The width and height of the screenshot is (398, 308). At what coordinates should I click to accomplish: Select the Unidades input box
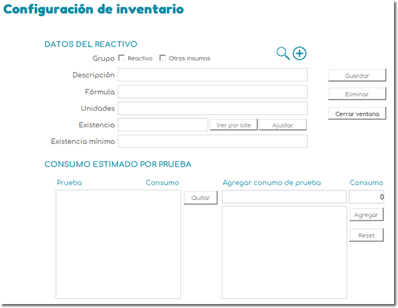click(212, 108)
